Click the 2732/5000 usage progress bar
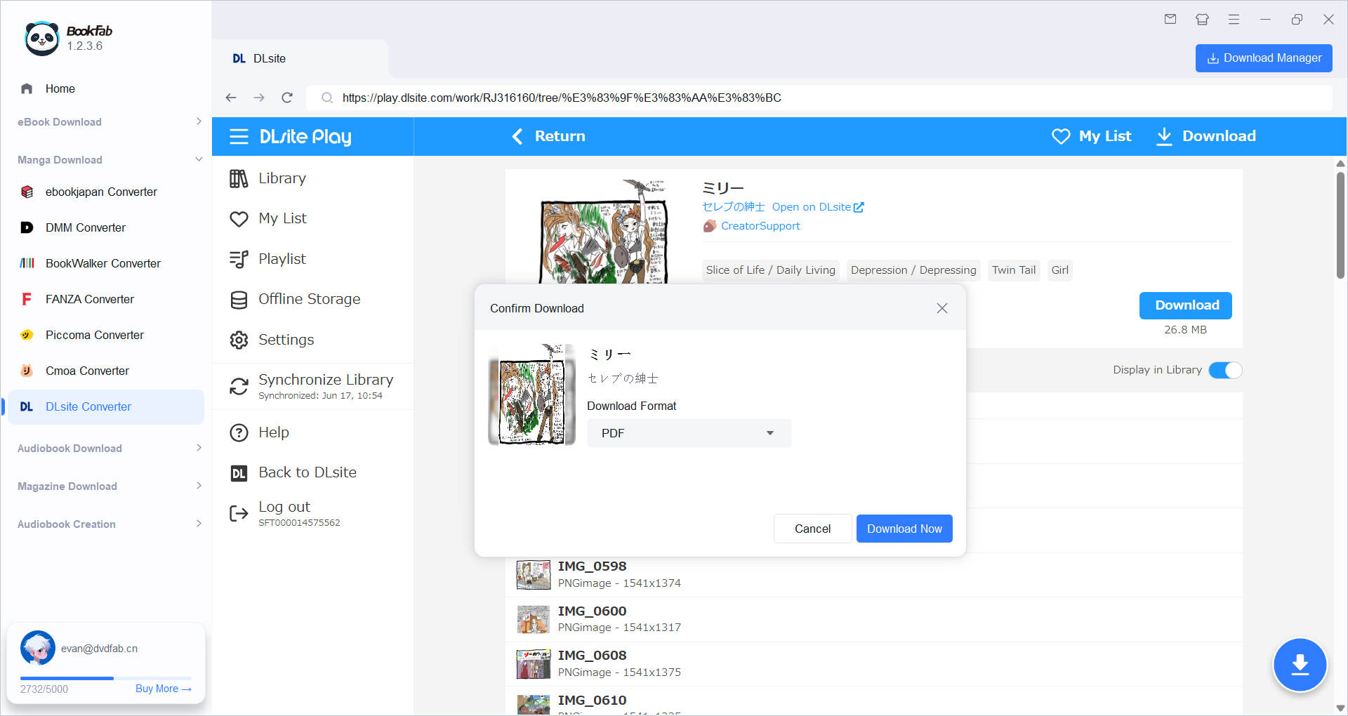 (x=105, y=678)
